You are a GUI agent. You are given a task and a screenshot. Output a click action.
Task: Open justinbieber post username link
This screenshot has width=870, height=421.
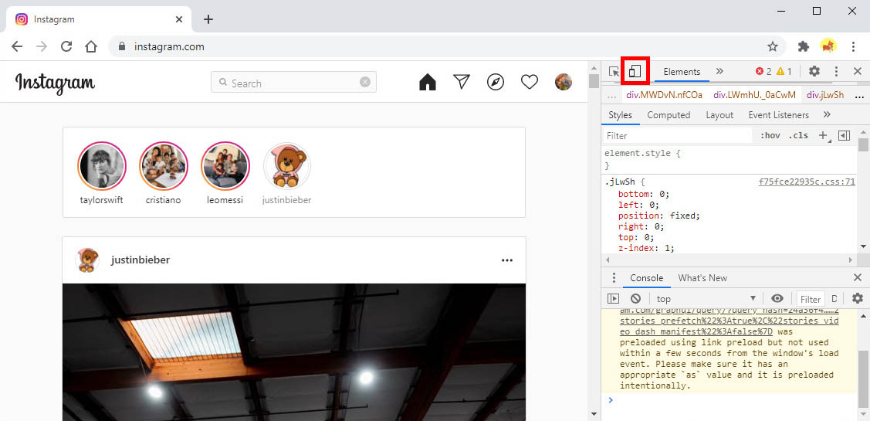140,260
